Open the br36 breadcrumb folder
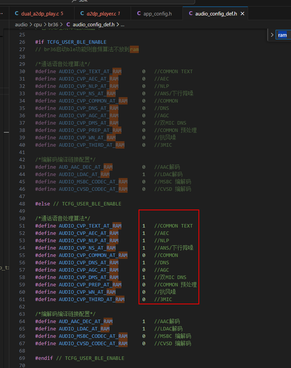 [x=53, y=24]
